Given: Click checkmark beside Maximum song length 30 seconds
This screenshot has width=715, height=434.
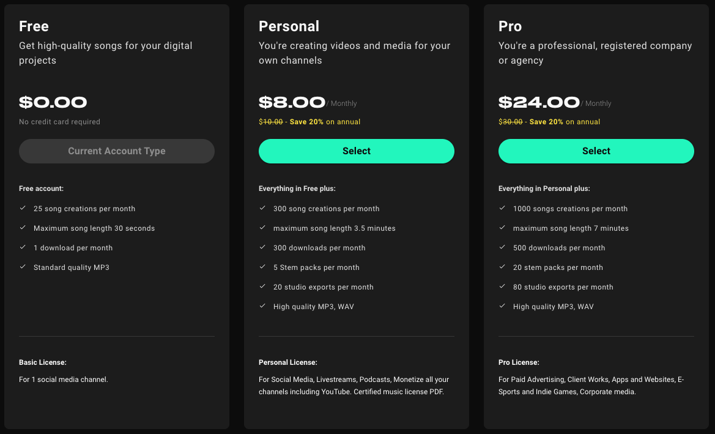Looking at the screenshot, I should pyautogui.click(x=23, y=228).
